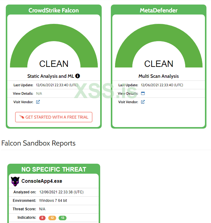Click the MetaDefender card header

pyautogui.click(x=158, y=10)
